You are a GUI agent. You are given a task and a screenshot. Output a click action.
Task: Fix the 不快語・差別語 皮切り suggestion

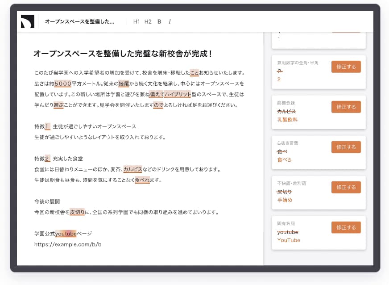coord(346,187)
